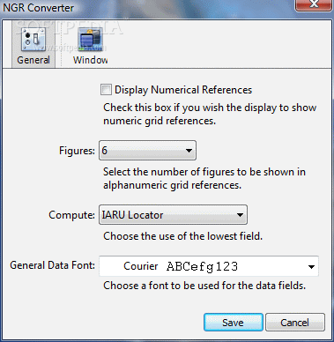This screenshot has height=342, width=334.
Task: Click 'Choose the use of the lowest field.' text
Action: coord(182,236)
